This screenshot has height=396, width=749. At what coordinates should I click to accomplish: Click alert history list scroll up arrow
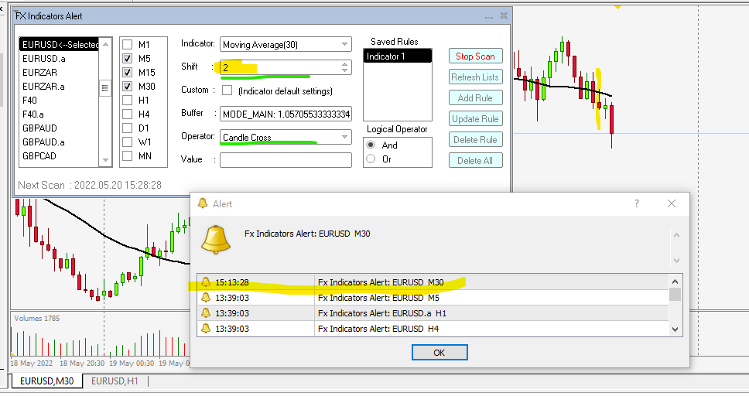(675, 282)
